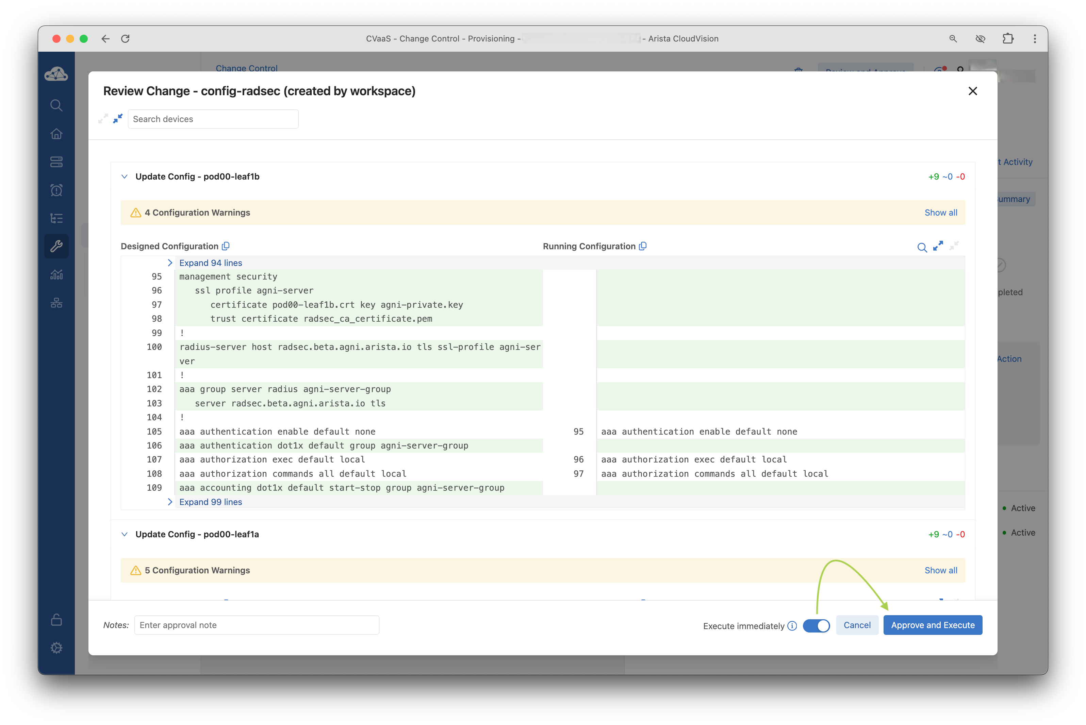Screen dimensions: 1086x725
Task: Click the Execute immediately info icon
Action: click(792, 626)
